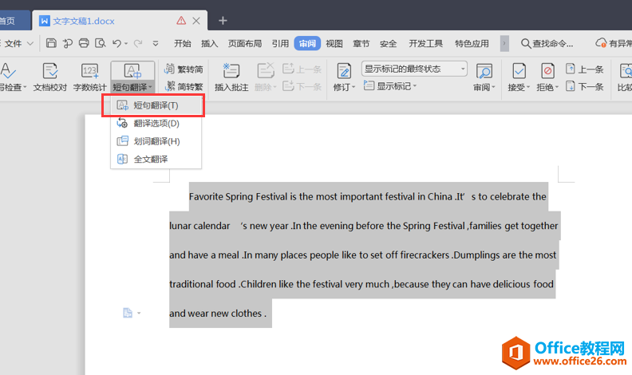Go to previous change 上一条
This screenshot has width=632, height=375.
click(584, 69)
